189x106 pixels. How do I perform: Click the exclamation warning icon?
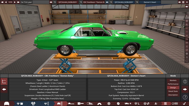(x=185, y=81)
